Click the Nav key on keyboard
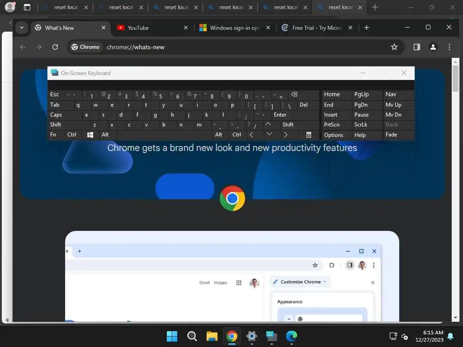The height and width of the screenshot is (347, 463). (398, 95)
